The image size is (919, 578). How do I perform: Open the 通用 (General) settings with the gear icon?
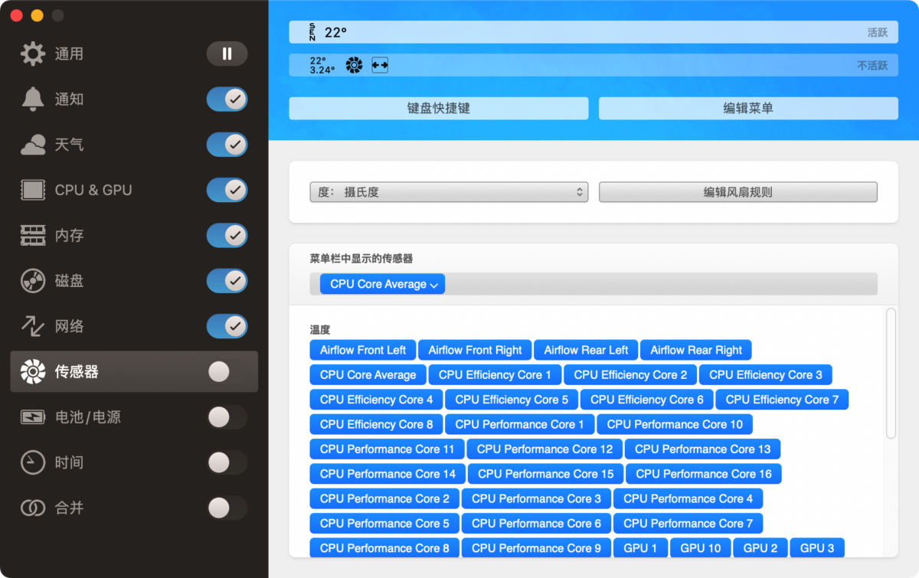[34, 54]
